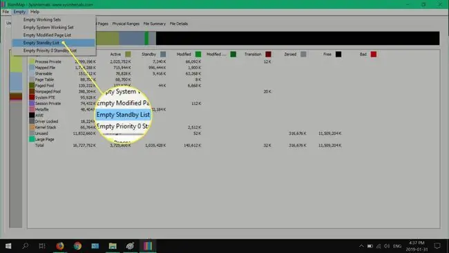449x253 pixels.
Task: Select the RamMap taskbar icon
Action: click(148, 246)
